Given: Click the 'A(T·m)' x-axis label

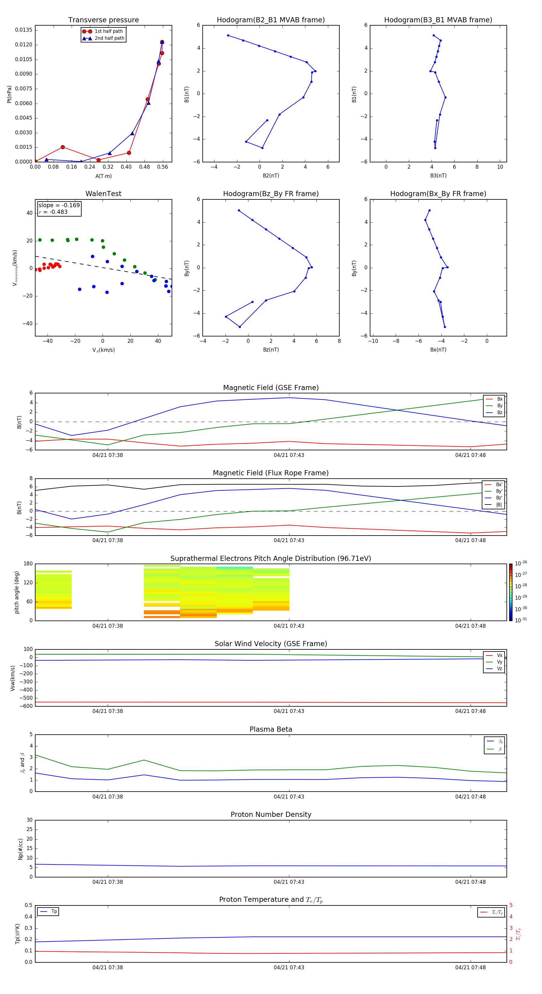Looking at the screenshot, I should pyautogui.click(x=103, y=176).
